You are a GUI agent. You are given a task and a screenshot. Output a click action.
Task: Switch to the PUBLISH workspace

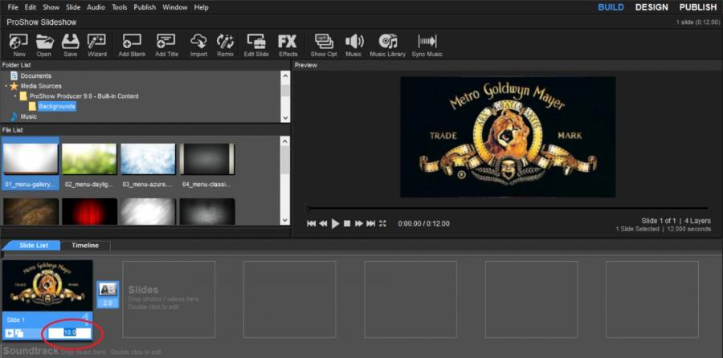pyautogui.click(x=697, y=7)
